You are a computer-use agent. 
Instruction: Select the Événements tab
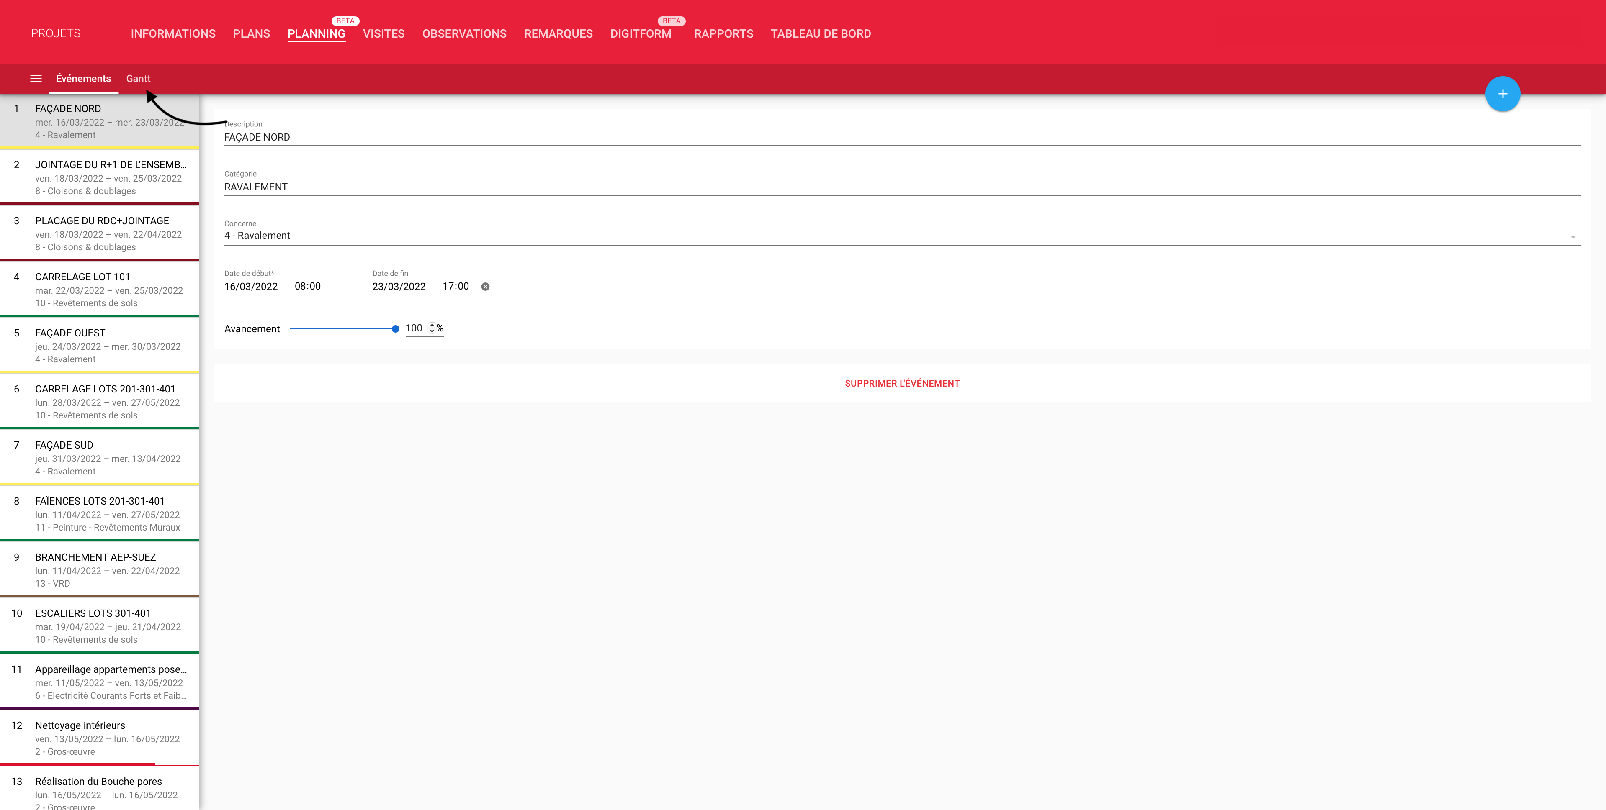tap(83, 79)
